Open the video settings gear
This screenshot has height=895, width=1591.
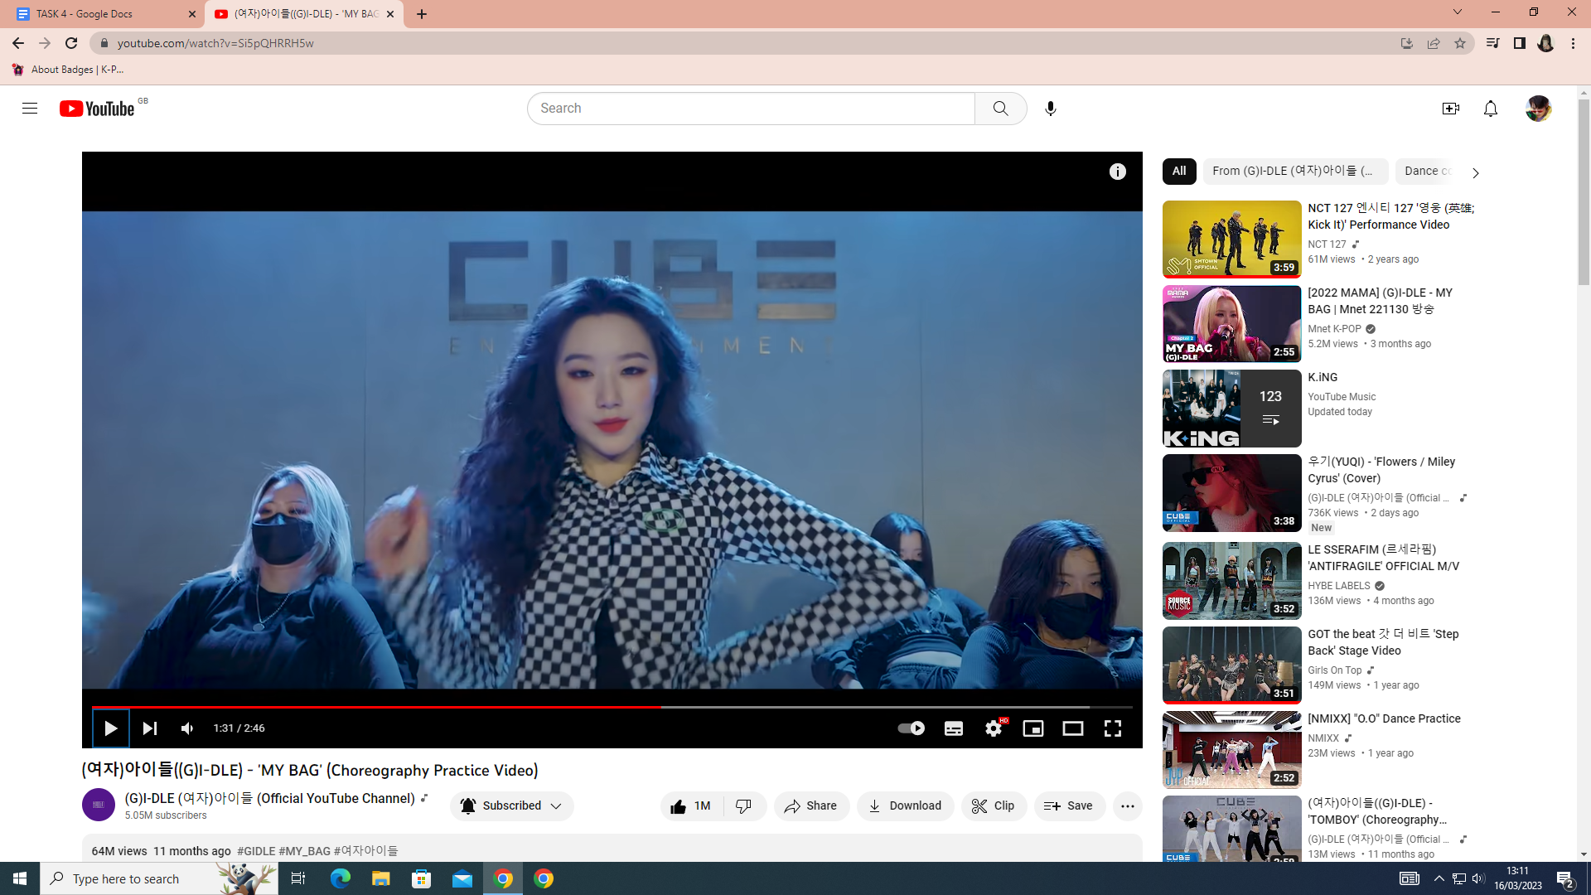tap(994, 728)
